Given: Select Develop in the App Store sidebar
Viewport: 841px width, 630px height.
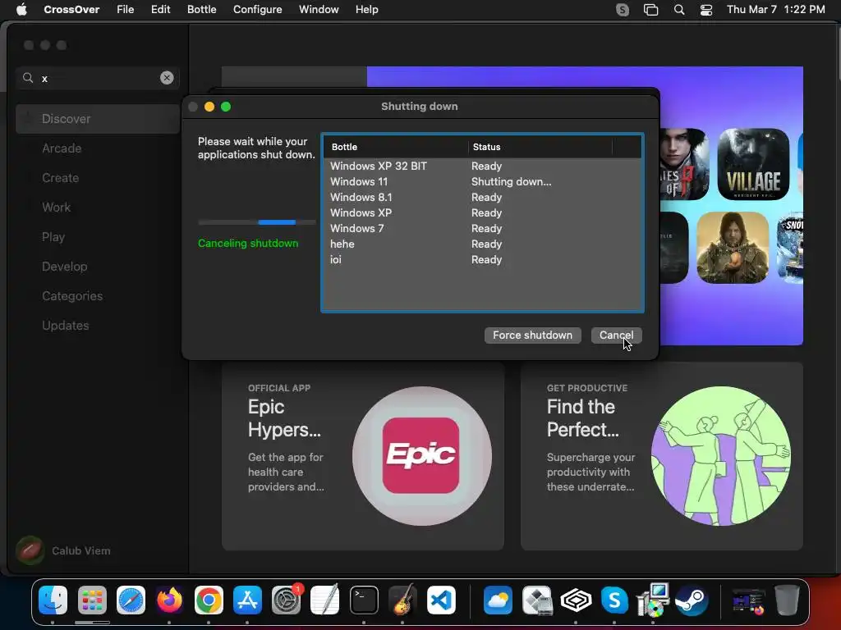Looking at the screenshot, I should 98,267.
